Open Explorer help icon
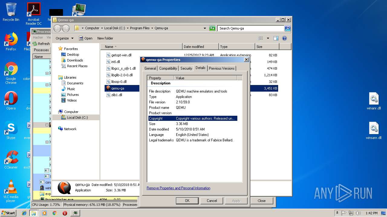This screenshot has height=217, width=387. click(284, 38)
